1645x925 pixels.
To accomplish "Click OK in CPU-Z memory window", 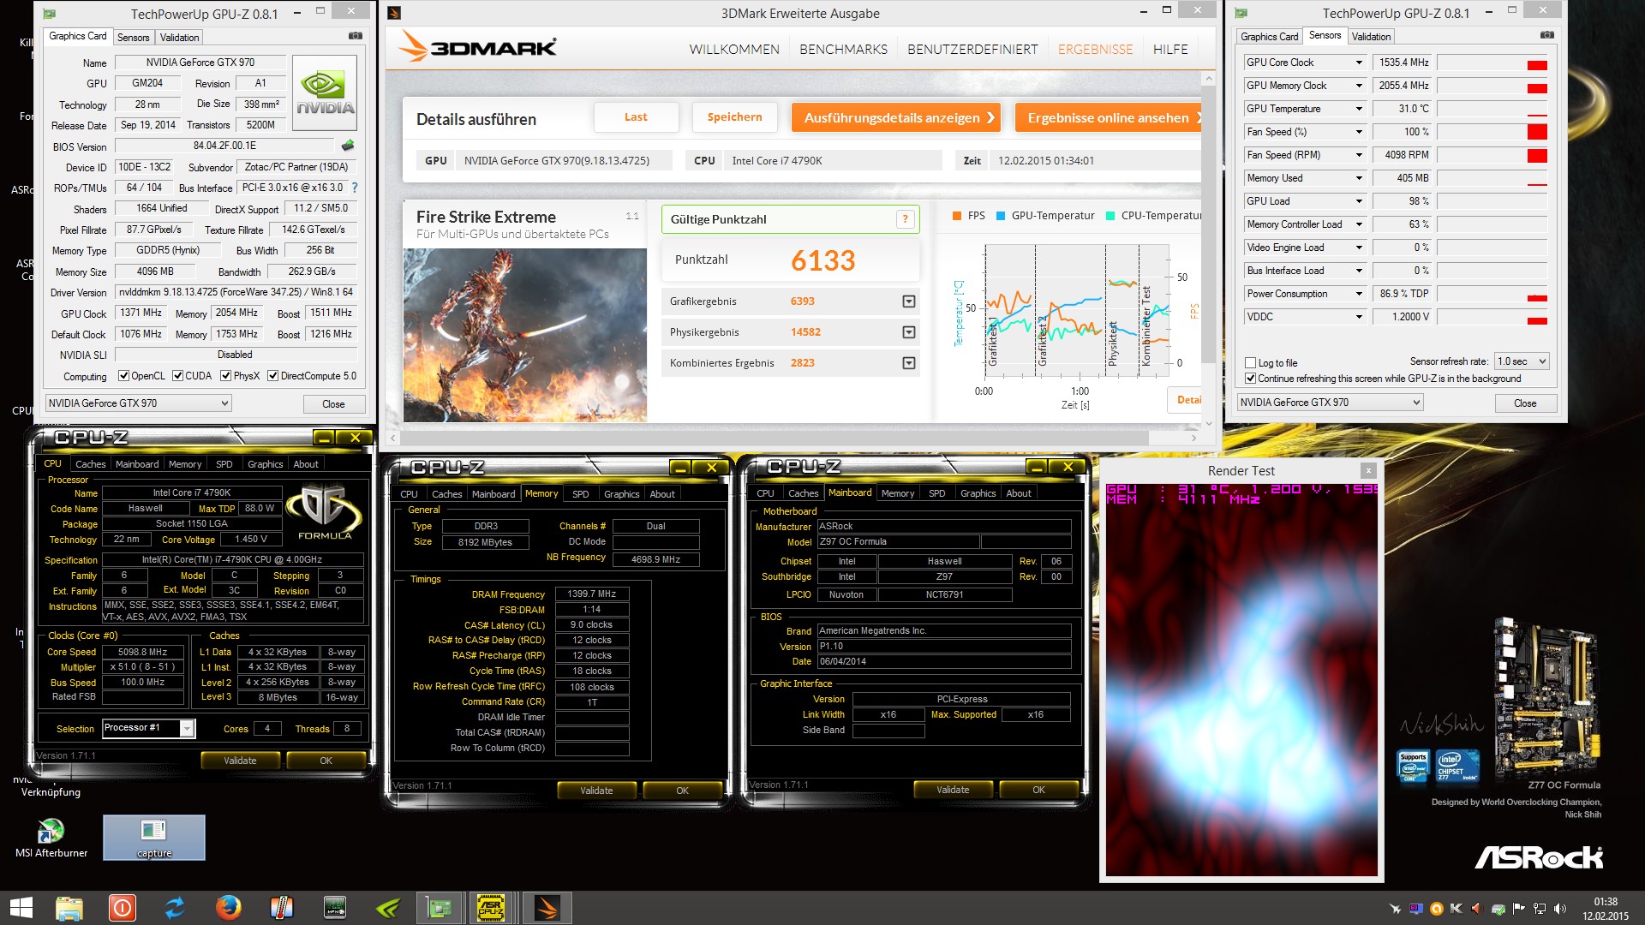I will (x=682, y=791).
